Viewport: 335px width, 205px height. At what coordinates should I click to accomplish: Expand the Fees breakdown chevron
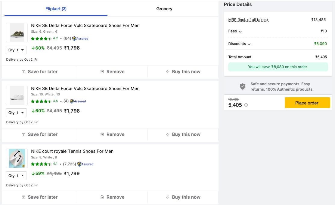(x=240, y=32)
